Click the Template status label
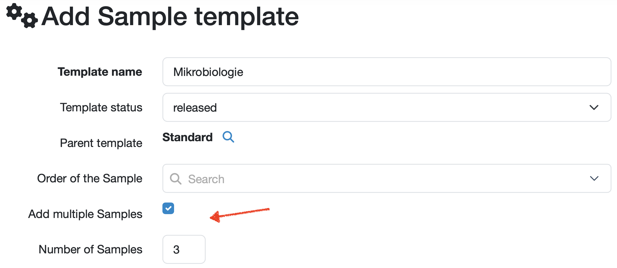 (x=101, y=107)
